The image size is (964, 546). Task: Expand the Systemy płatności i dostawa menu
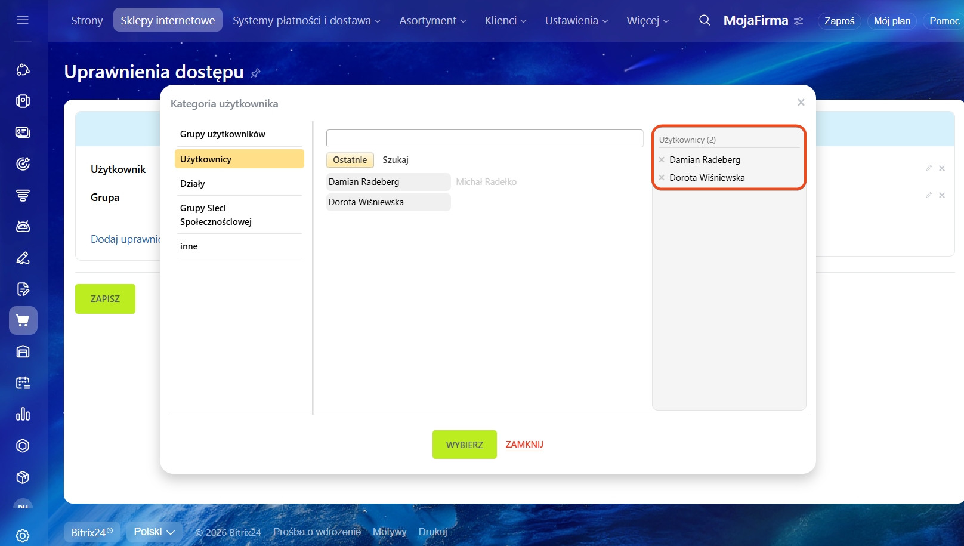pyautogui.click(x=306, y=21)
